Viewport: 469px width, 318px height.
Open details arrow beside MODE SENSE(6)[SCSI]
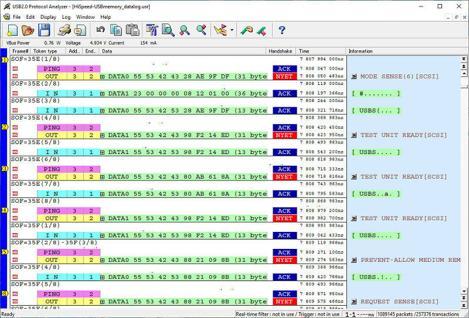[x=354, y=77]
